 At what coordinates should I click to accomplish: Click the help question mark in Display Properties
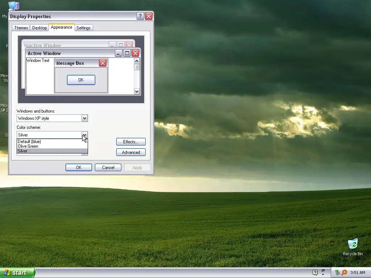(x=140, y=16)
